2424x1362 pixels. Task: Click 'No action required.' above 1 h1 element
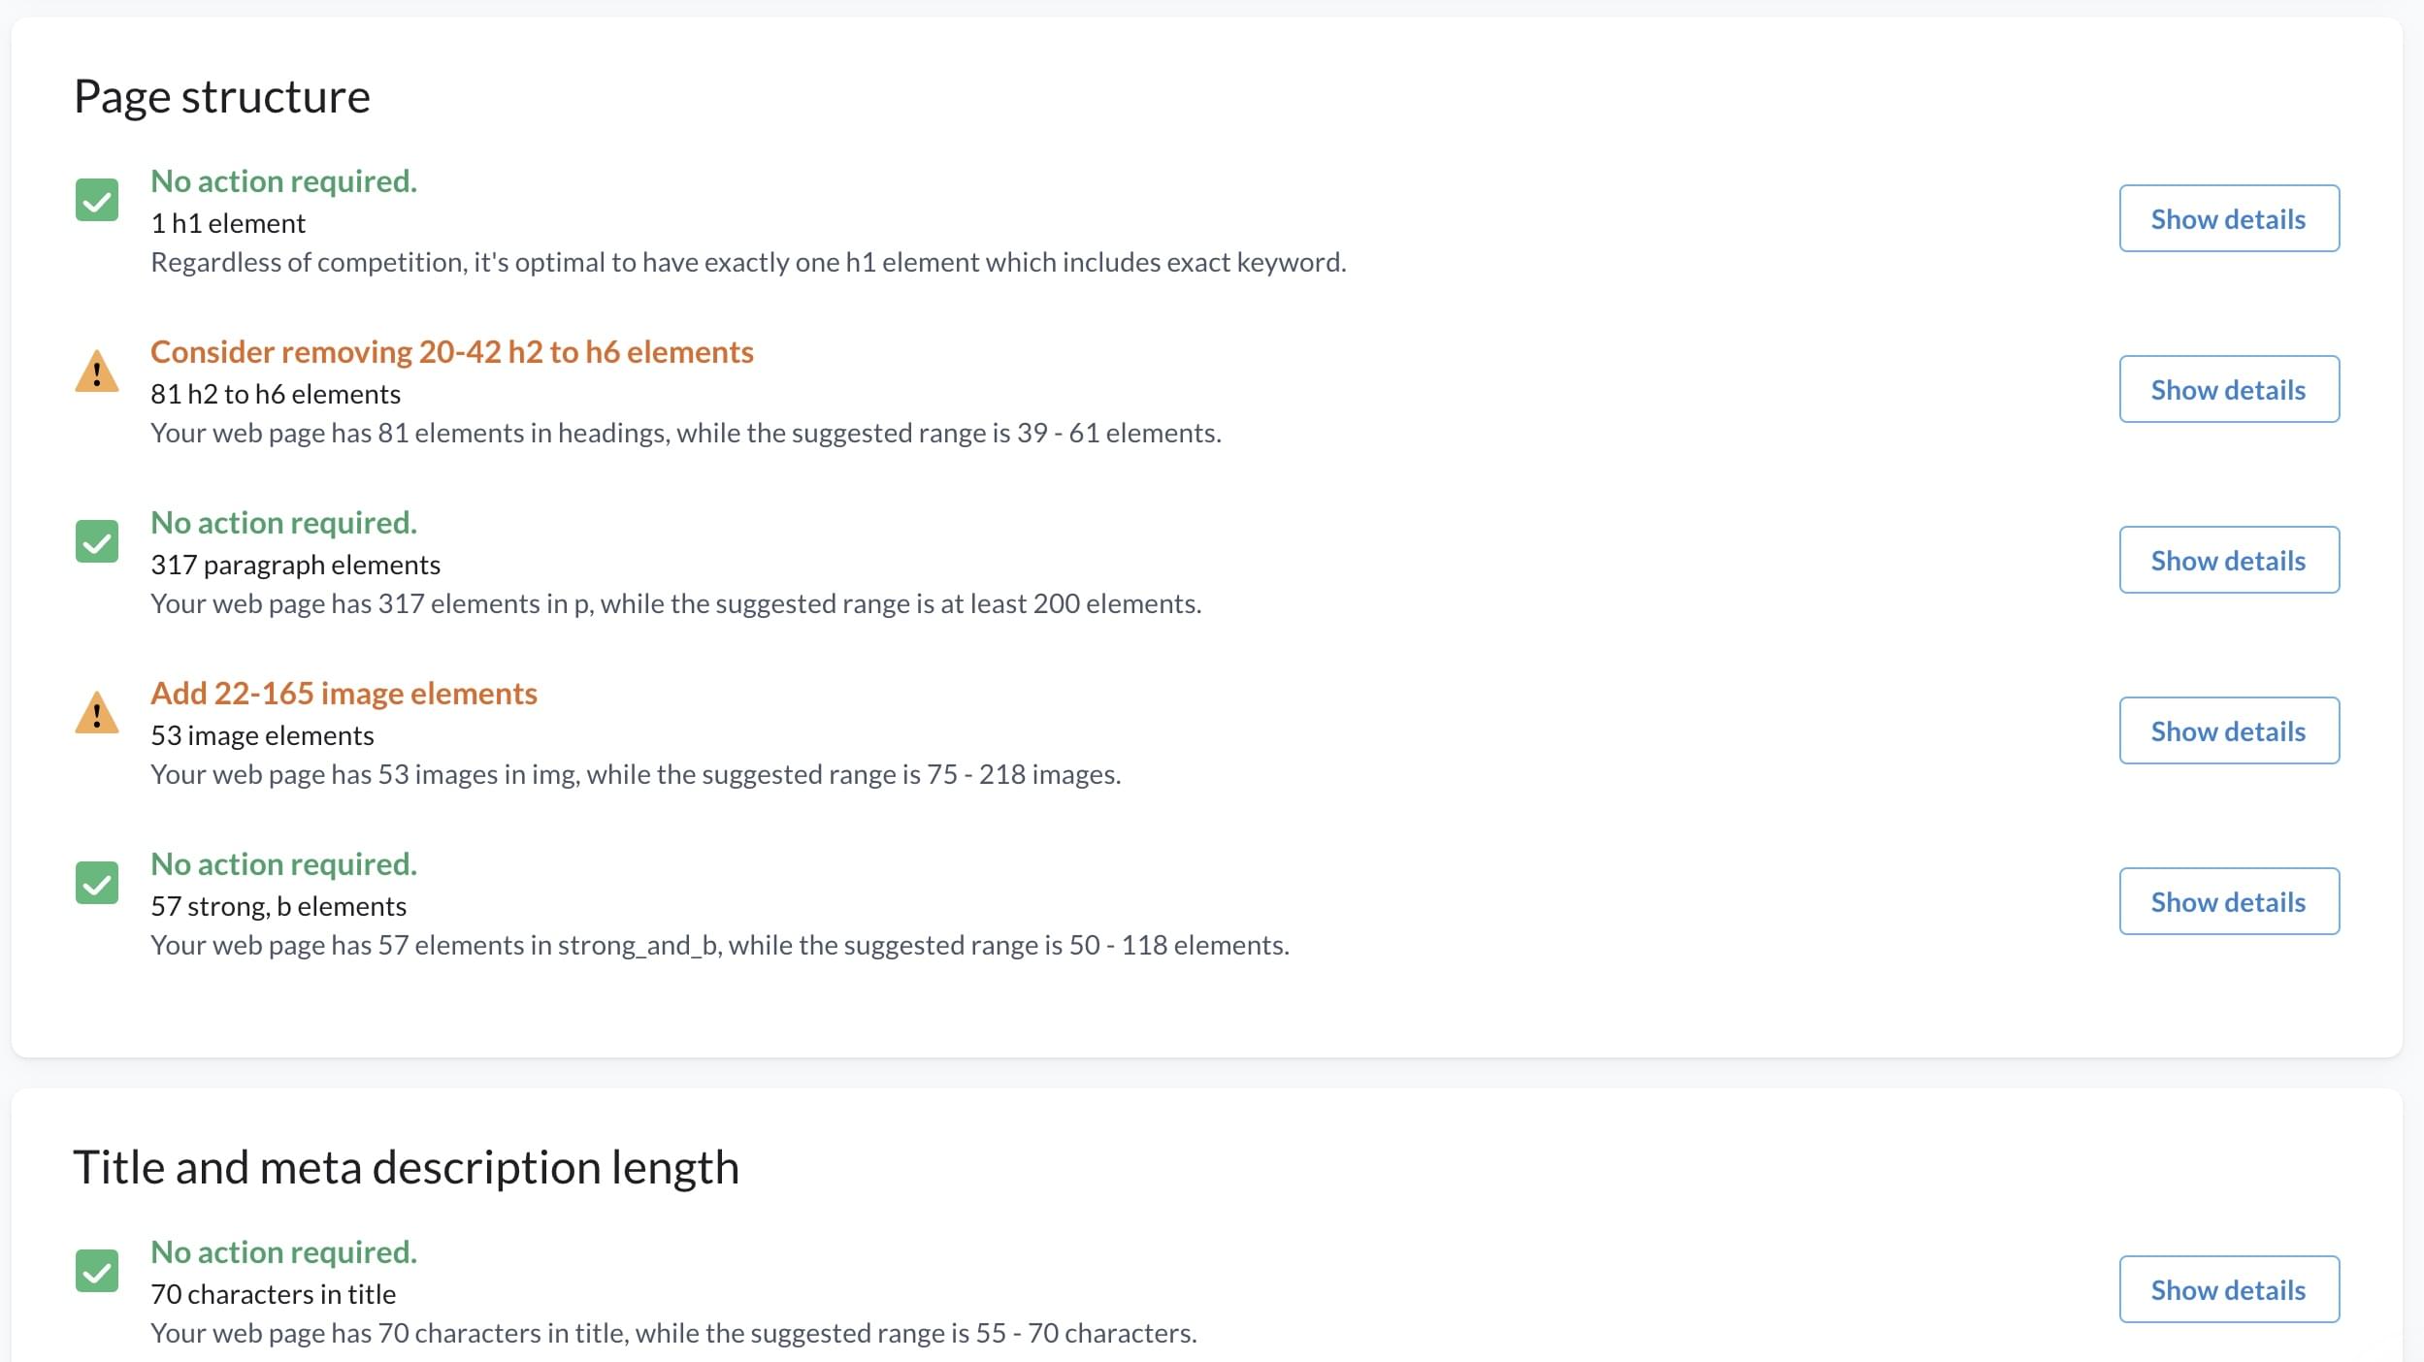283,180
